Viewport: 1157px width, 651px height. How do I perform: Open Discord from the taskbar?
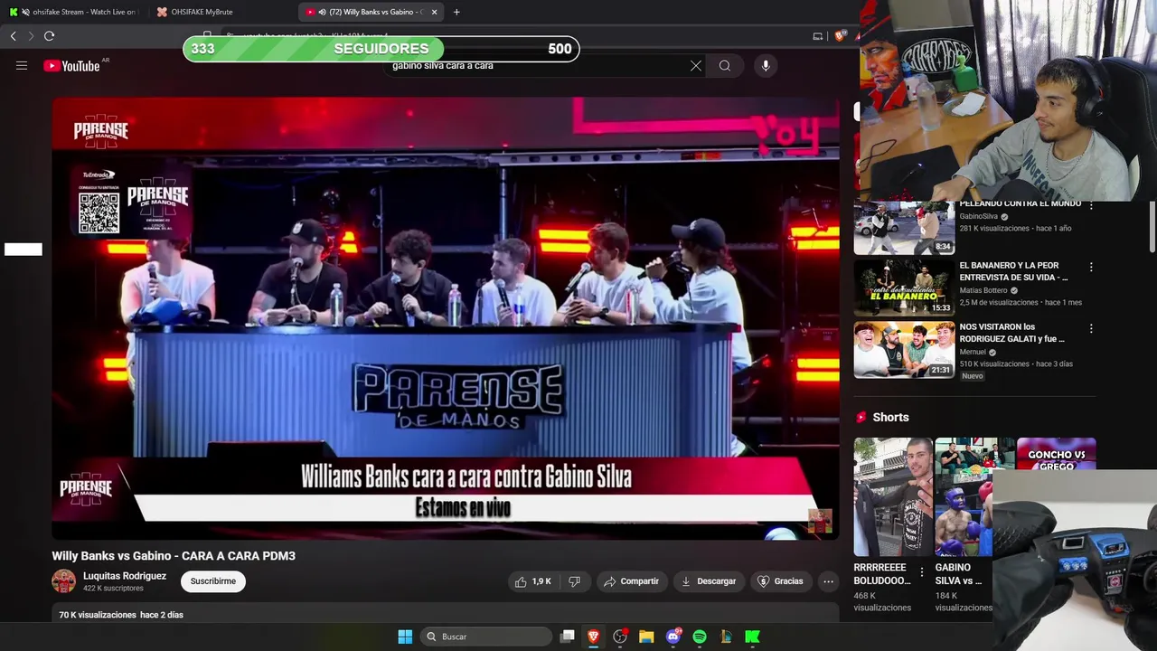(673, 637)
